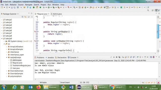Toggle Block Selection Mode icon

115,7
